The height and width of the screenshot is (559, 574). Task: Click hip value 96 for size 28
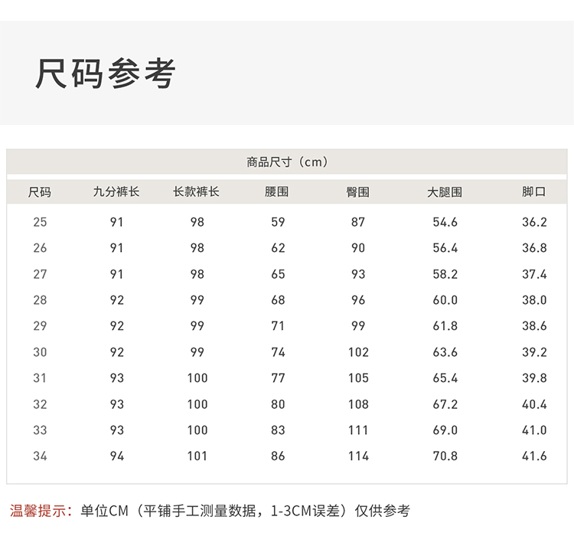(358, 300)
